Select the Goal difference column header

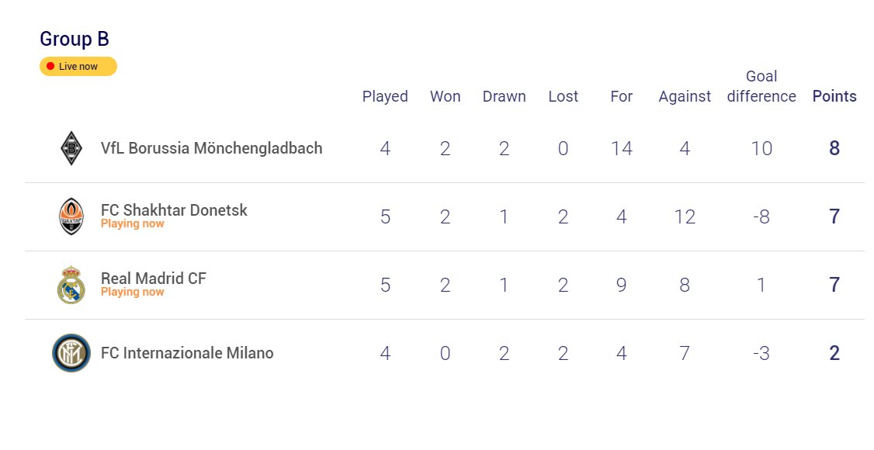coord(761,86)
